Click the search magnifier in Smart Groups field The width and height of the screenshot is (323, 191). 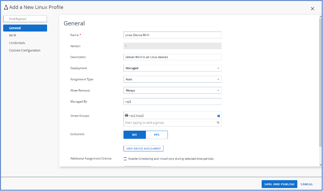(x=218, y=123)
